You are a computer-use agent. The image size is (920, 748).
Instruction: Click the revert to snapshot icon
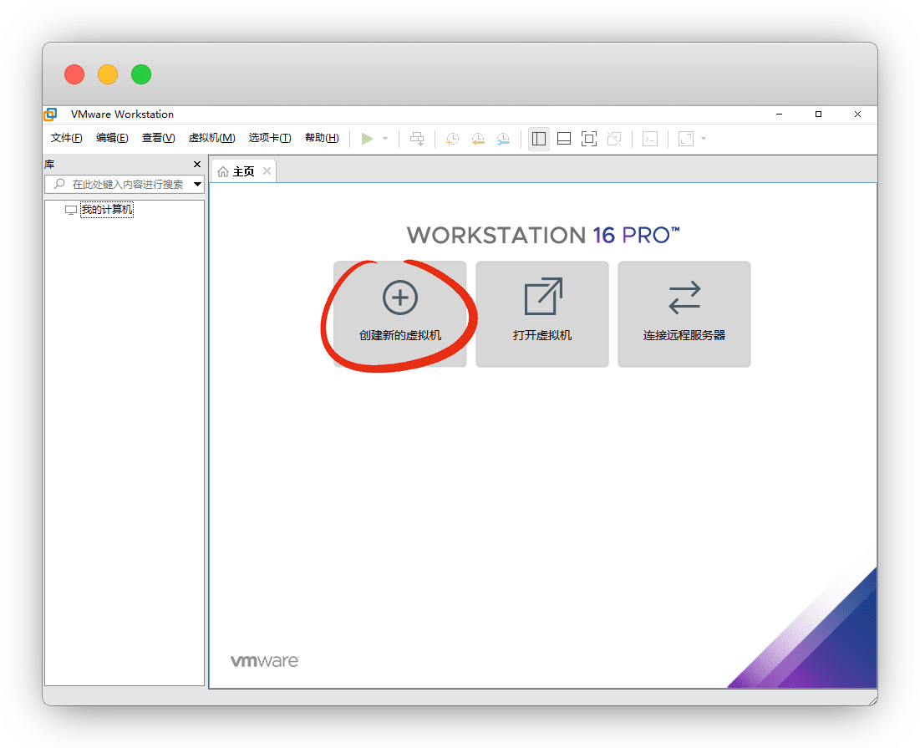(x=477, y=139)
